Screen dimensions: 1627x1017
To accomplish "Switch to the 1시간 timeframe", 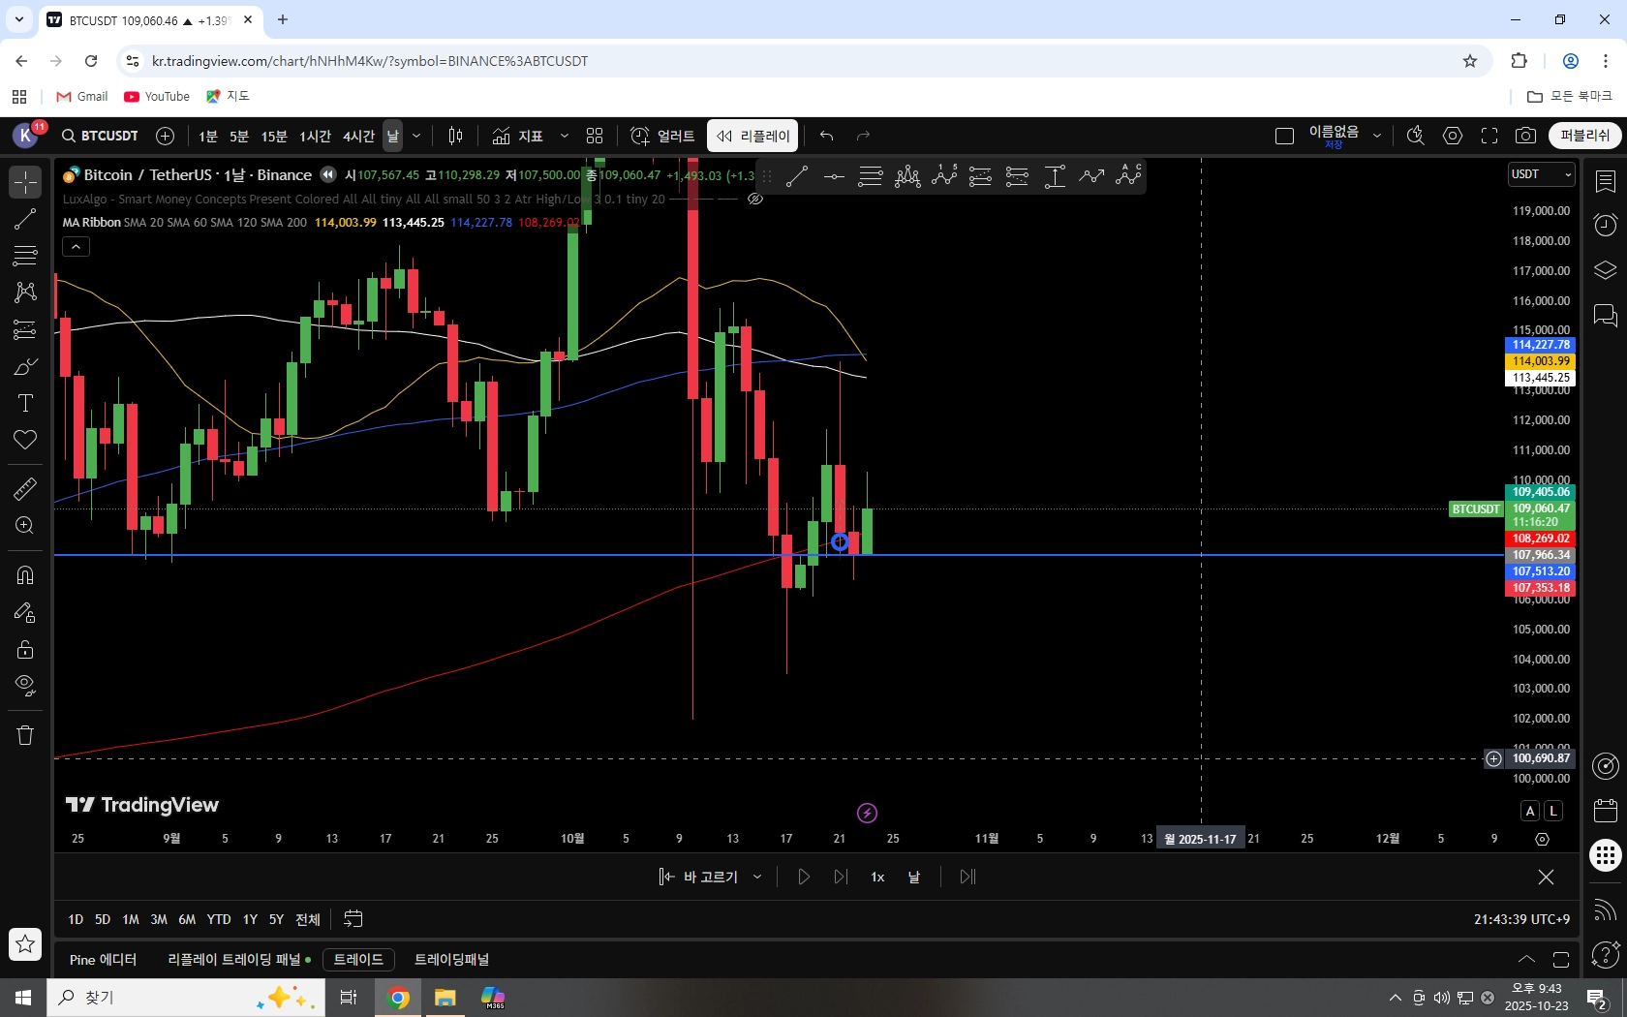I will coord(315,137).
